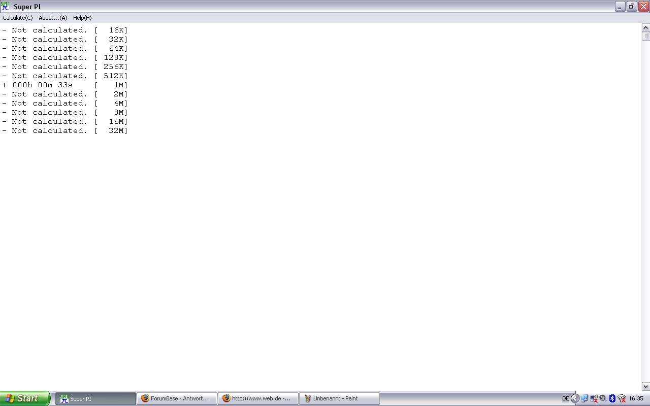Click the 2M not calculated row
650x406 pixels.
[65, 94]
